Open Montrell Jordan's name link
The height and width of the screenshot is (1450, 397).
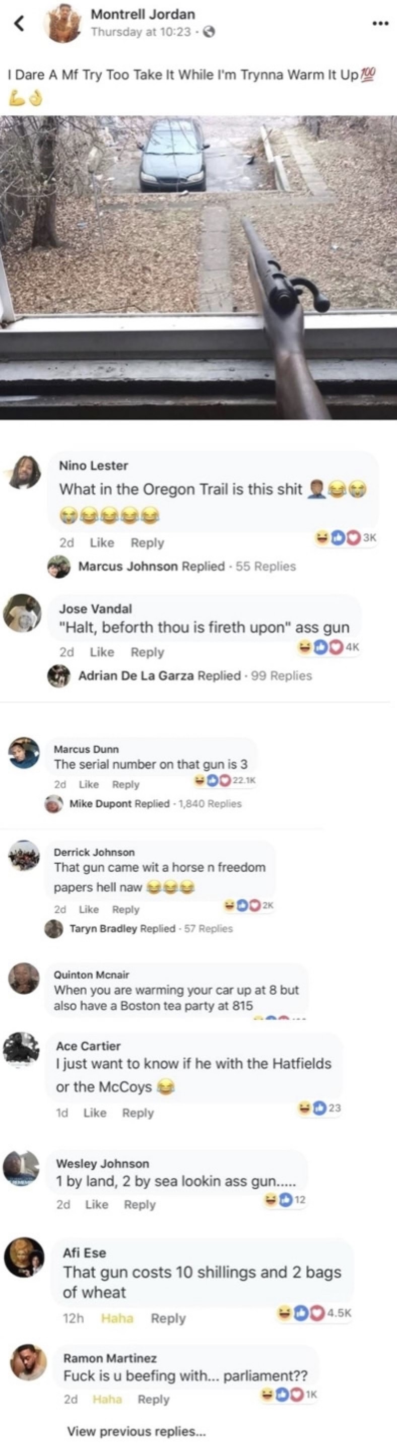[x=143, y=14]
